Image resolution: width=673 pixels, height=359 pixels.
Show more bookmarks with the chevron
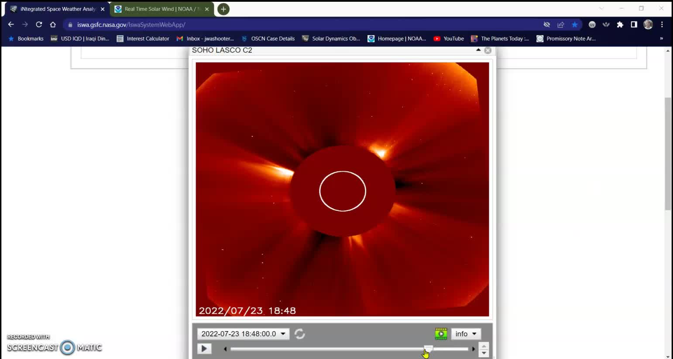[x=661, y=38]
